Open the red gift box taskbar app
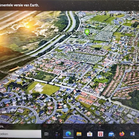This screenshot has width=139, height=139. tap(100, 134)
